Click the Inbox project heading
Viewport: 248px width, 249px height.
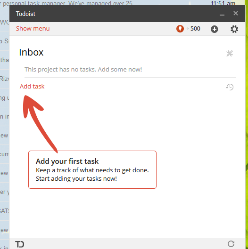click(x=31, y=52)
